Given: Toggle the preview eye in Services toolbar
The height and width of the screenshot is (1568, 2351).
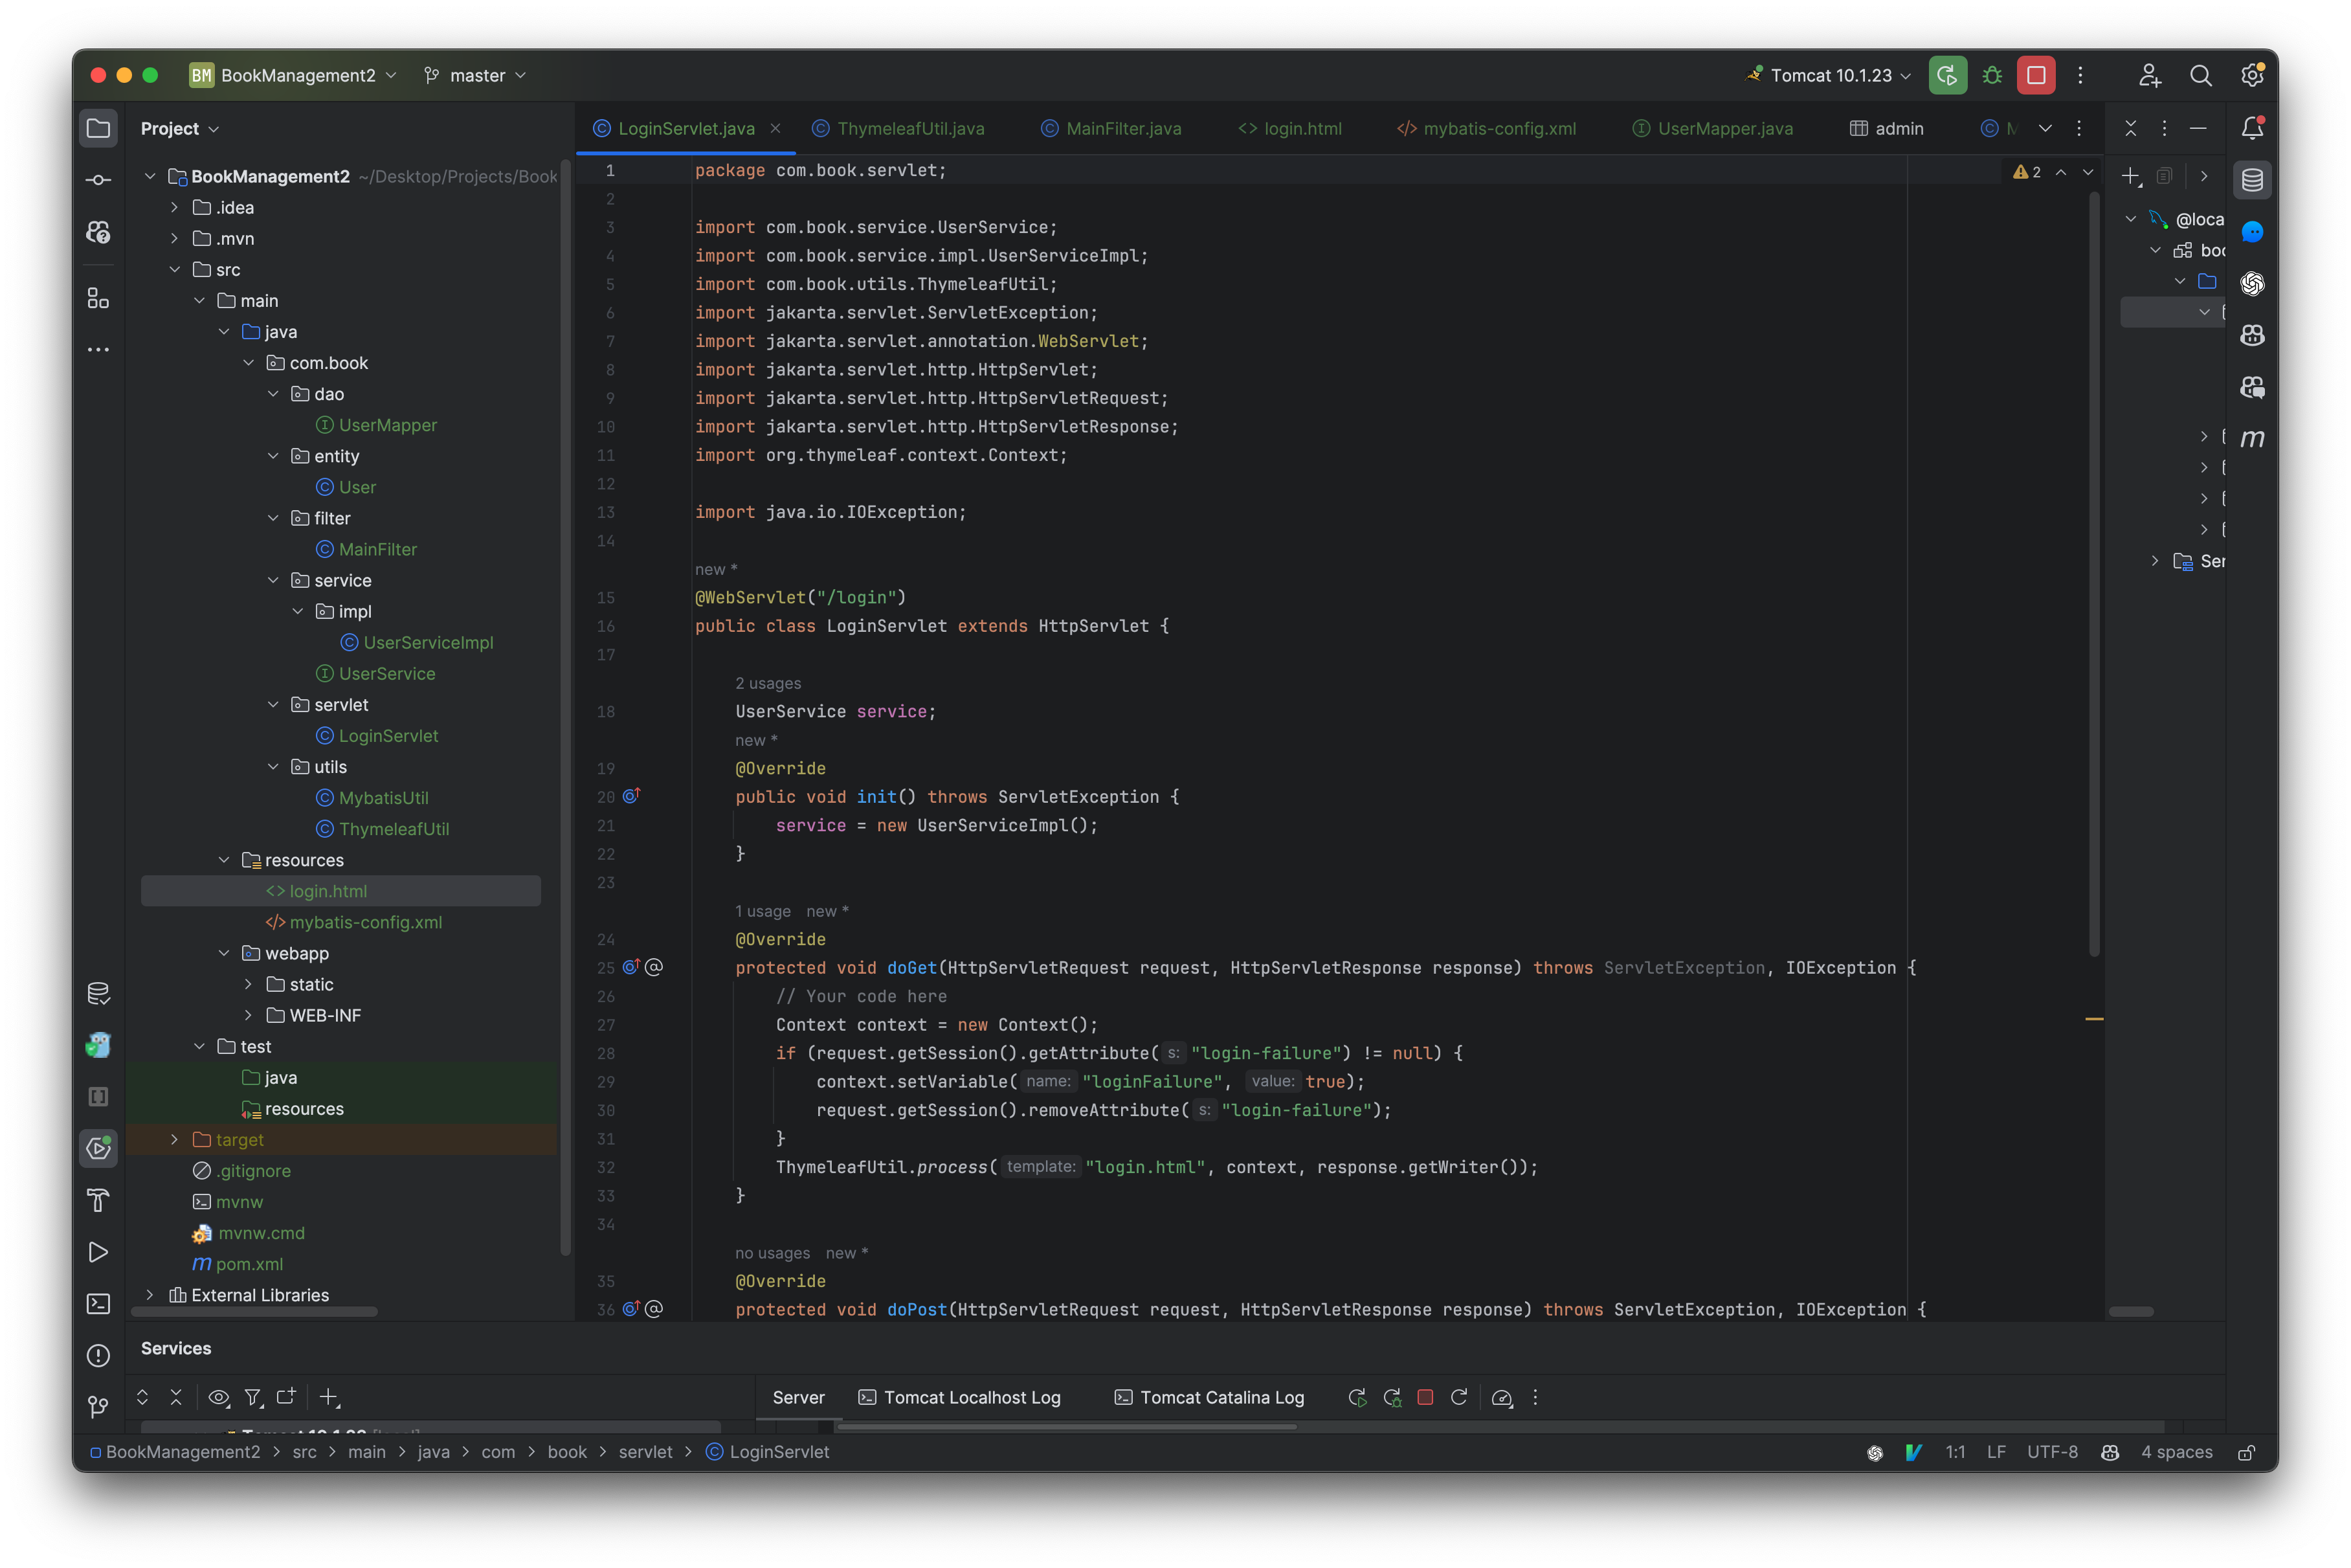Looking at the screenshot, I should (219, 1397).
